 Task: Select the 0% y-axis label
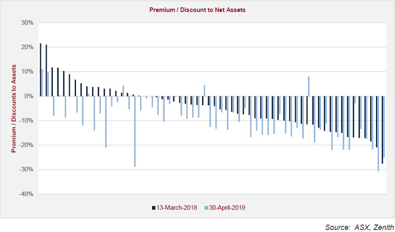click(x=29, y=96)
